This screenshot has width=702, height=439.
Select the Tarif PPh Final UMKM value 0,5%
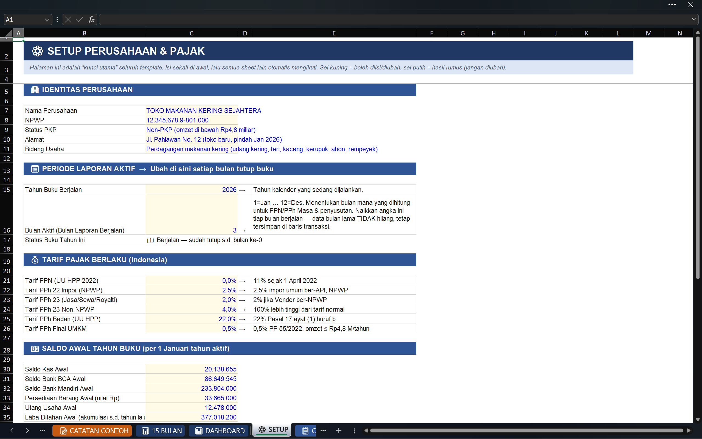(x=191, y=328)
